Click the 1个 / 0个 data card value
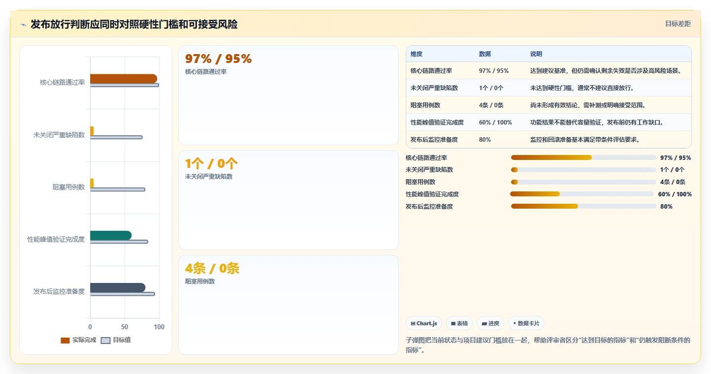This screenshot has width=711, height=374. click(x=211, y=164)
